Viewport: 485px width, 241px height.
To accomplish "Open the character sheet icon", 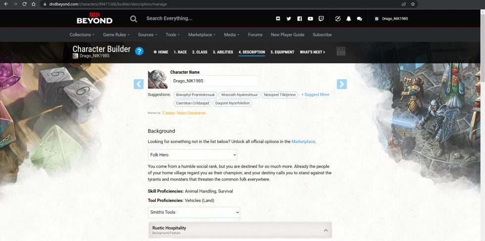I will coord(341,51).
